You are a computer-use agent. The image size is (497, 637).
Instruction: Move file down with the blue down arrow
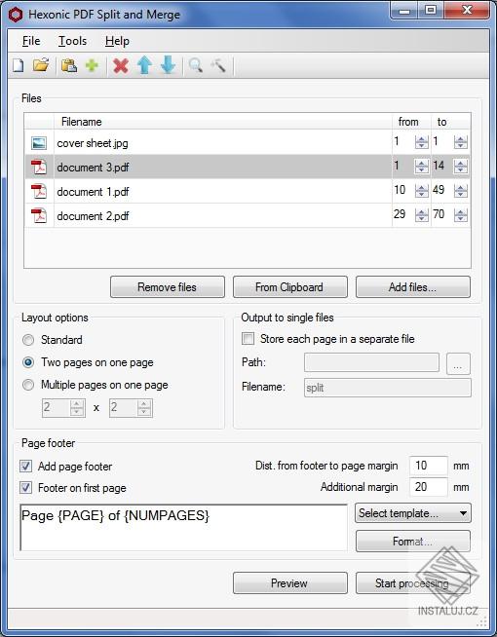[x=168, y=65]
